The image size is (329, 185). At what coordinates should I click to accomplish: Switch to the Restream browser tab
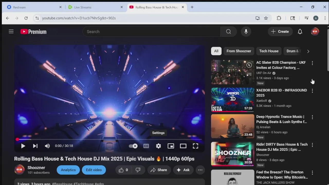[x=34, y=7]
